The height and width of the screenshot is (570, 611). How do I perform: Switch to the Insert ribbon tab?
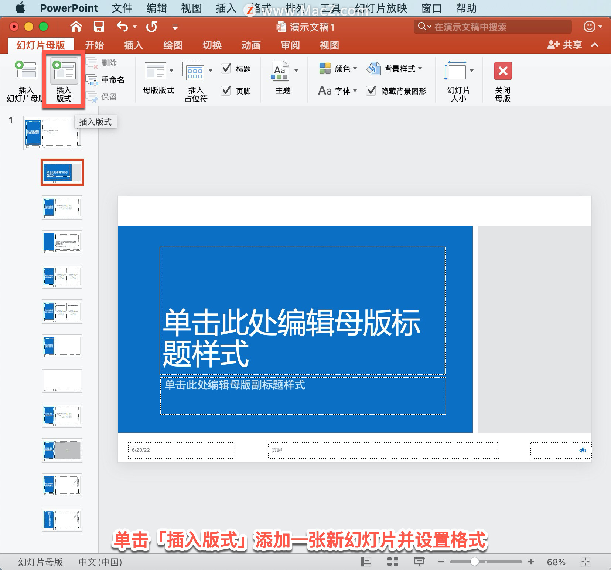click(x=134, y=45)
